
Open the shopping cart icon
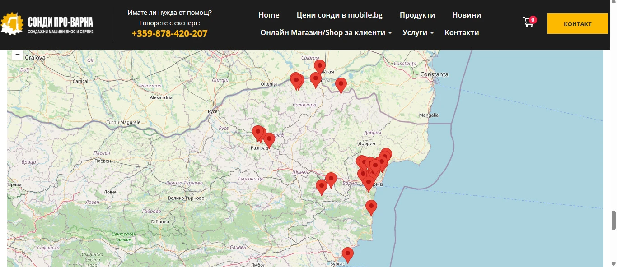528,22
